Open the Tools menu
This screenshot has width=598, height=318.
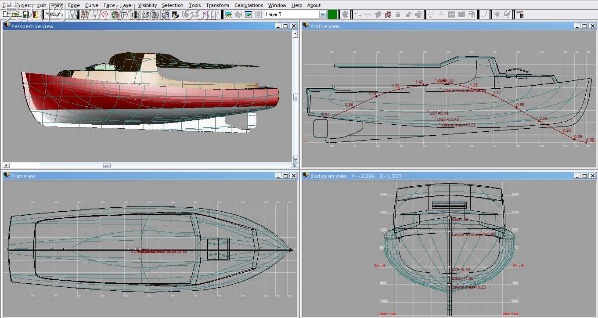click(x=195, y=5)
